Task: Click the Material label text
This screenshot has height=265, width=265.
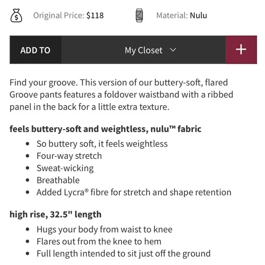Action: click(x=172, y=16)
